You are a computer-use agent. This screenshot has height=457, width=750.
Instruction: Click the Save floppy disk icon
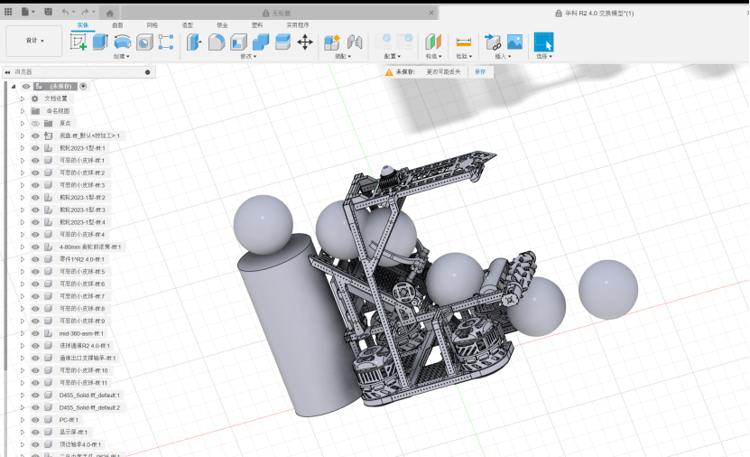coord(49,12)
